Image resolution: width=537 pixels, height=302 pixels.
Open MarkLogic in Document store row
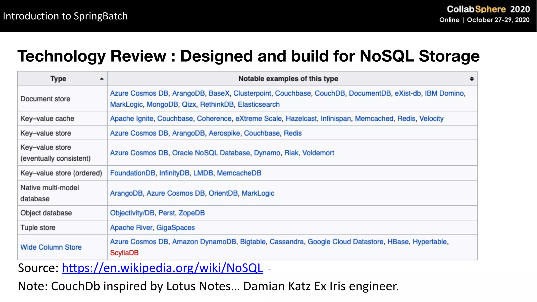tap(126, 104)
